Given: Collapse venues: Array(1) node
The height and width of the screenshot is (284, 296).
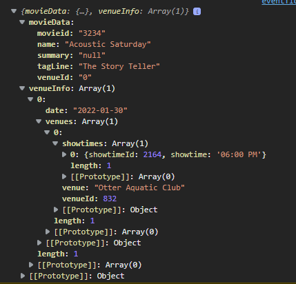Looking at the screenshot, I should pyautogui.click(x=39, y=121).
